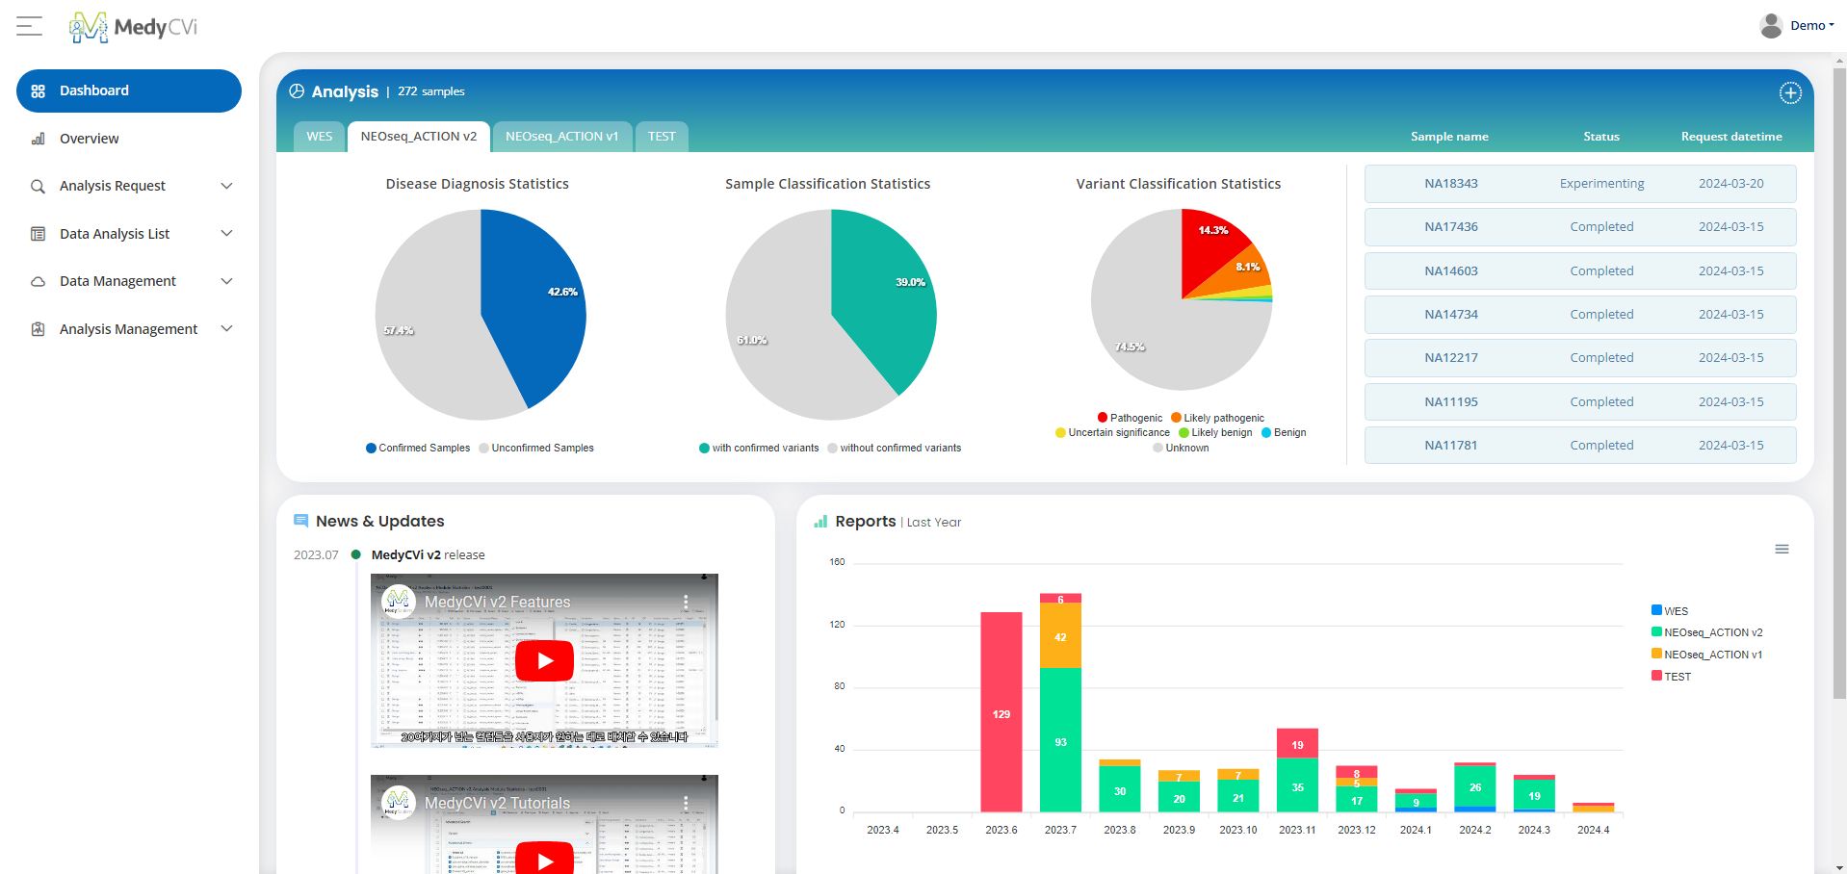Open the Demo user dropdown
Screen dimensions: 1847x874
(x=1811, y=26)
